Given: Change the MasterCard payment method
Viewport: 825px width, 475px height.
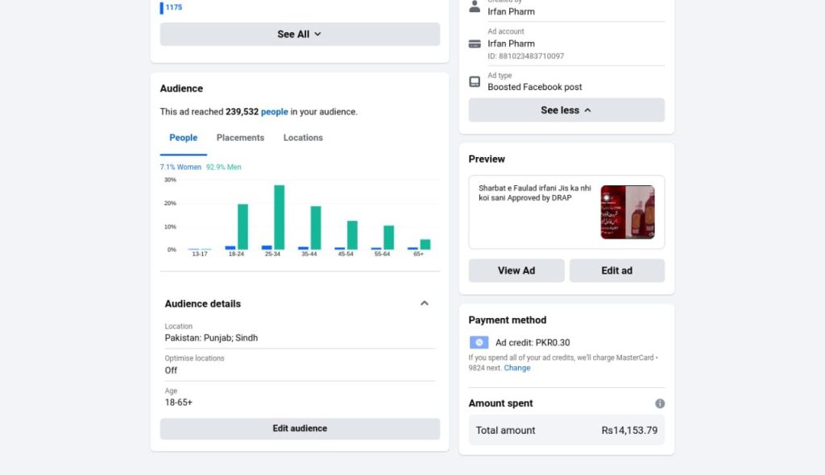Looking at the screenshot, I should (x=516, y=368).
